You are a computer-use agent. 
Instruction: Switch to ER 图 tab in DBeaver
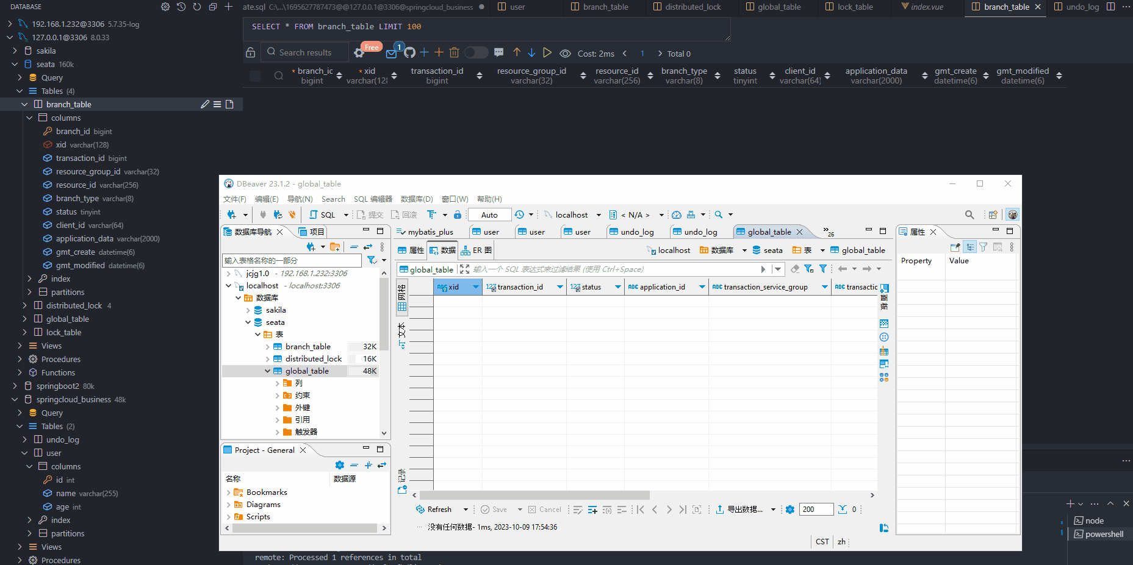pos(477,250)
